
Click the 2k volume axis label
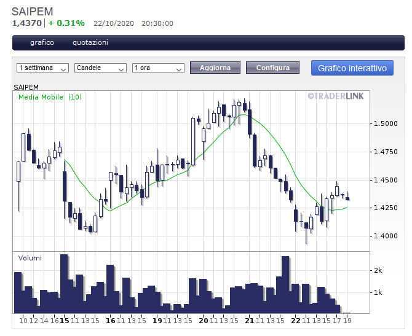[x=378, y=270]
